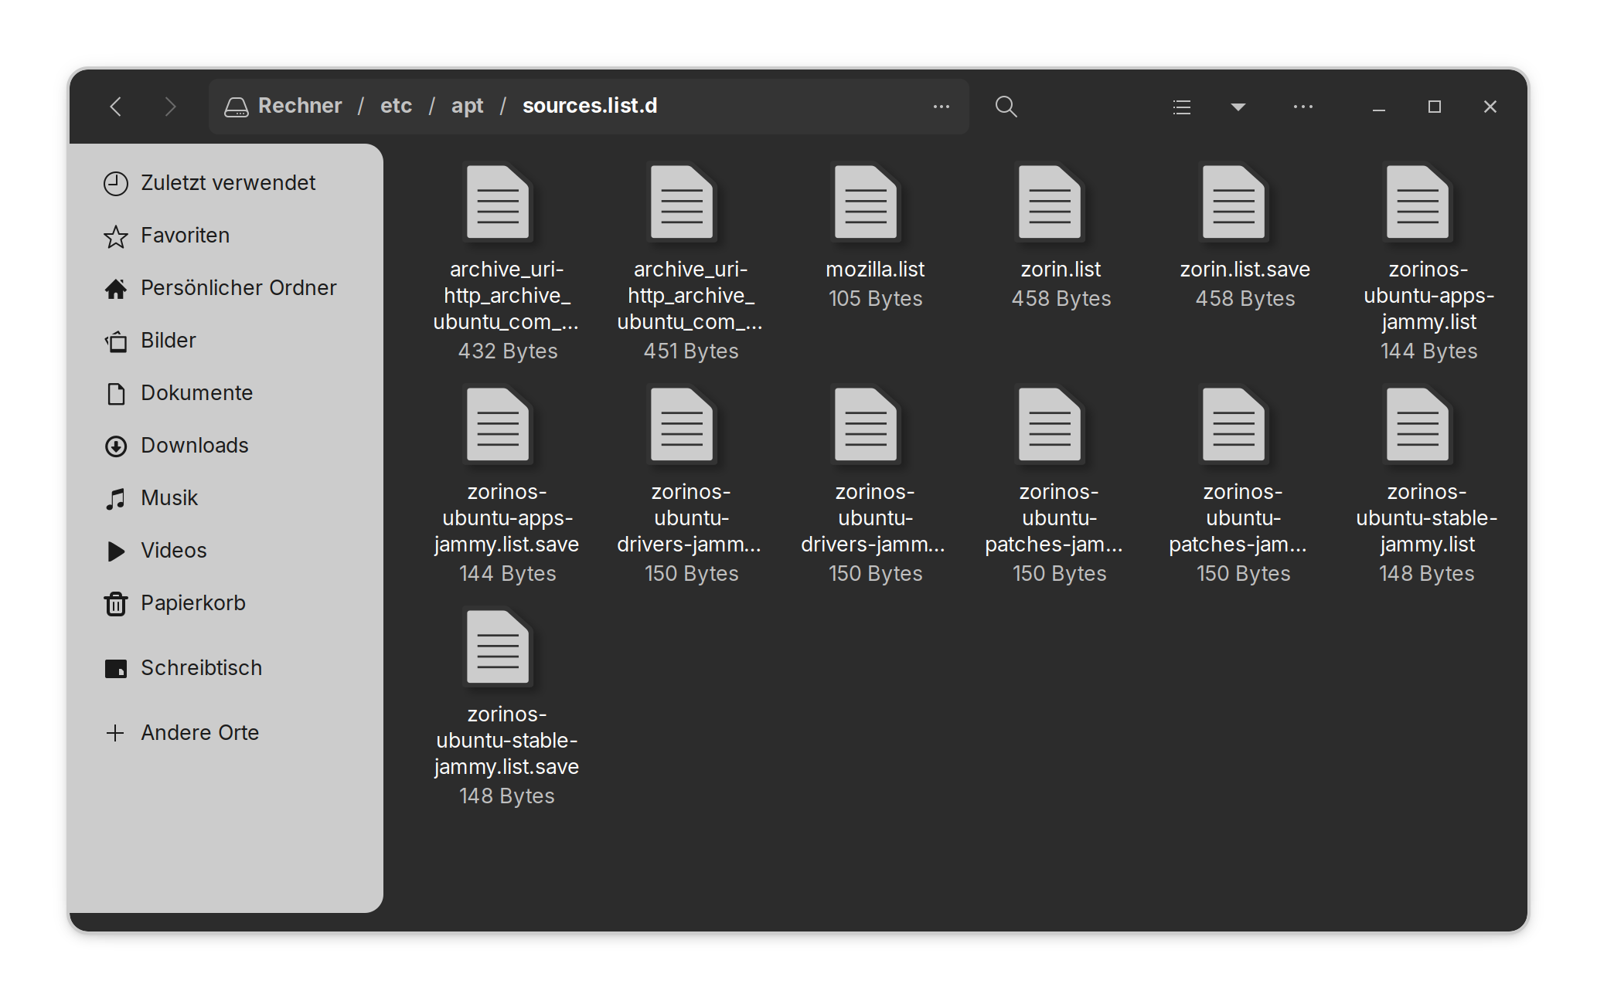This screenshot has height=1001, width=1597.
Task: Open Bilder in the sidebar
Action: 225,341
